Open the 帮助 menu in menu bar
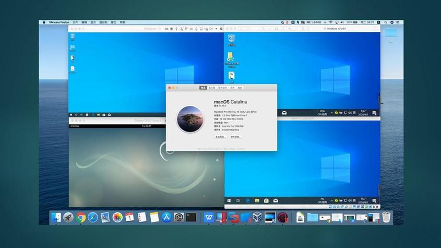Screen dimensions: 441x248 (x=123, y=22)
